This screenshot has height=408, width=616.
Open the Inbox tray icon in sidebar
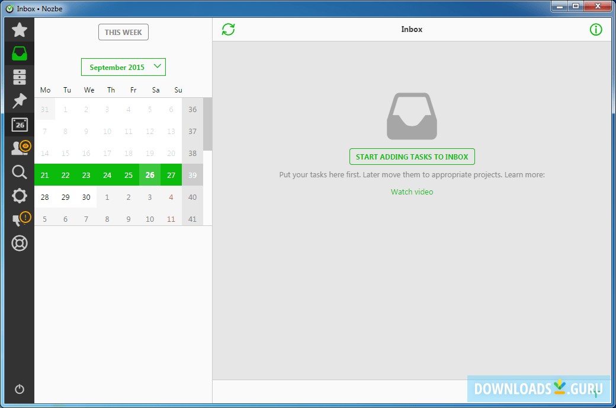19,53
